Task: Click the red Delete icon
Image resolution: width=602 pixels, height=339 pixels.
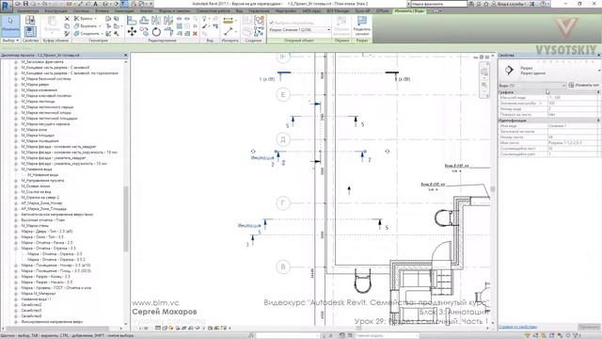Action: [195, 34]
